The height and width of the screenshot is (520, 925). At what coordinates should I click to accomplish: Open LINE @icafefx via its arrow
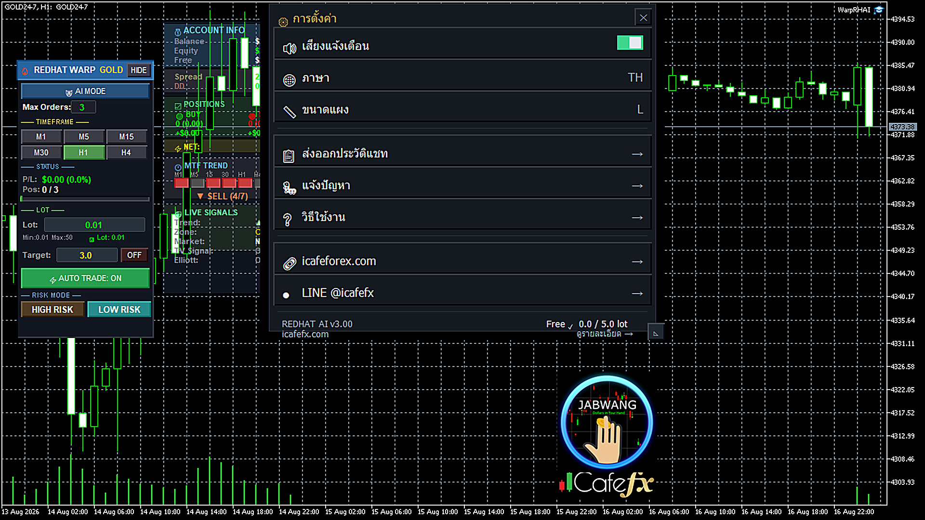(637, 294)
